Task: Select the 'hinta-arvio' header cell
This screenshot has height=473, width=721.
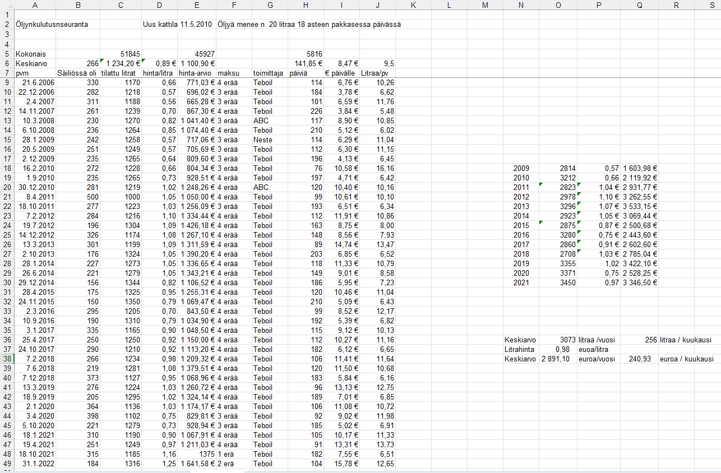Action: [x=197, y=73]
